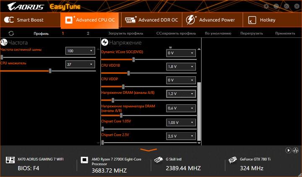Click the CPU icon beside AMD Ryzen 7
Screen dimensions: 302x177
[x=84, y=160]
